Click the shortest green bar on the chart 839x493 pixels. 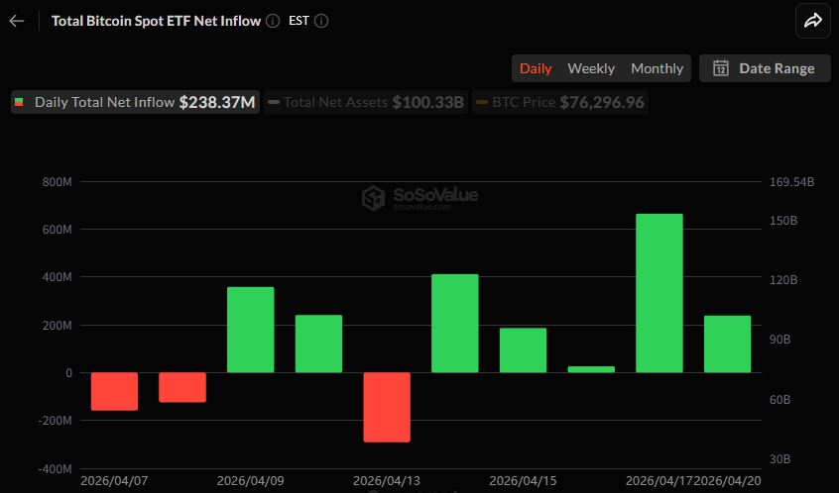tap(591, 369)
